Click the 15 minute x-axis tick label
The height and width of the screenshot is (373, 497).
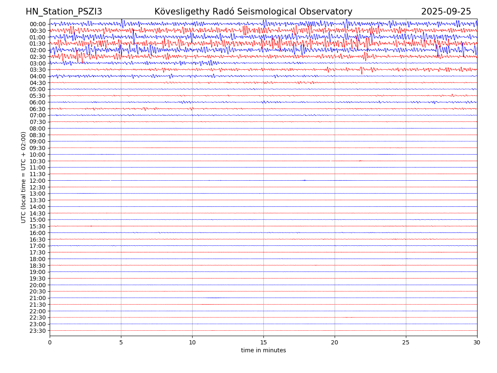(x=263, y=343)
